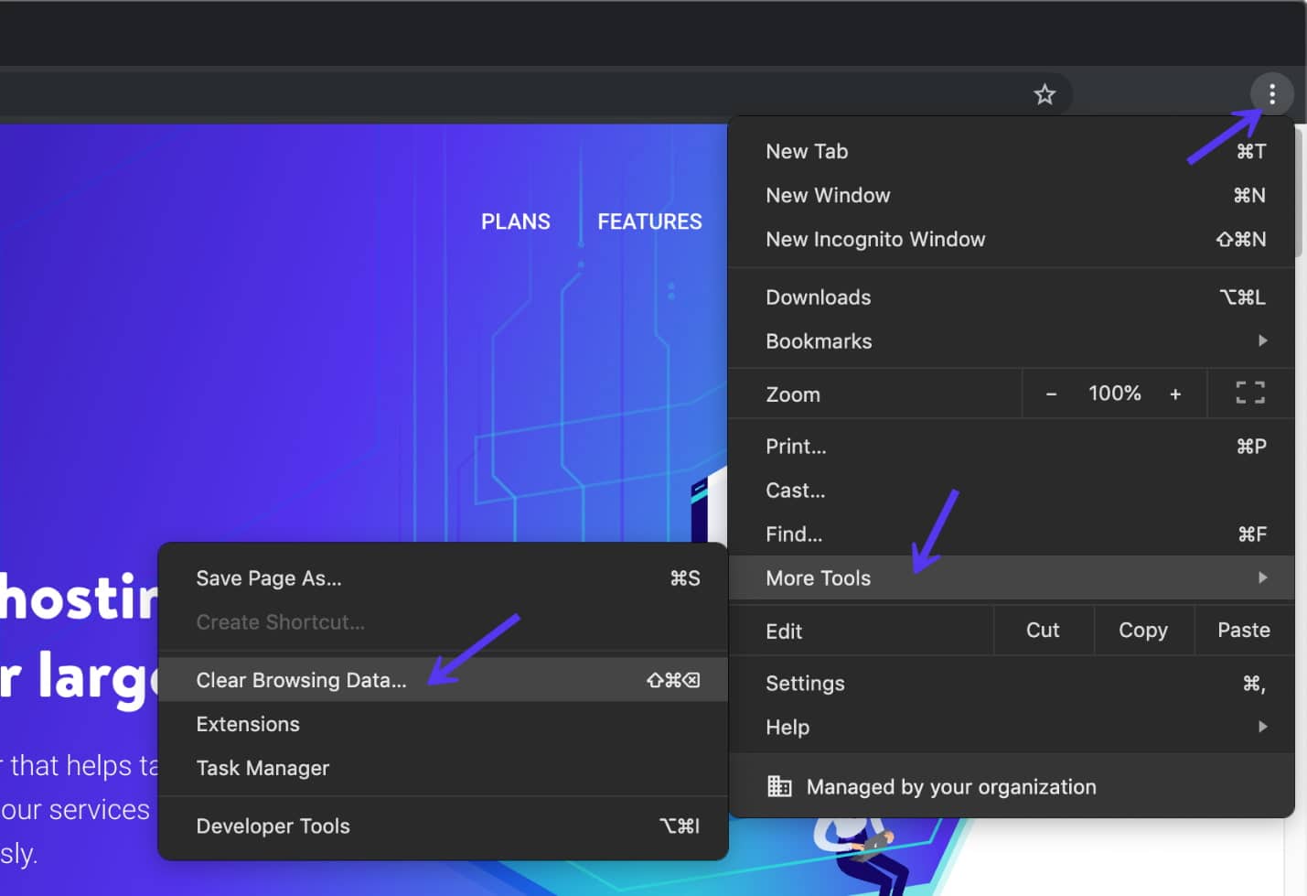Click the zoom in plus icon

pos(1175,394)
